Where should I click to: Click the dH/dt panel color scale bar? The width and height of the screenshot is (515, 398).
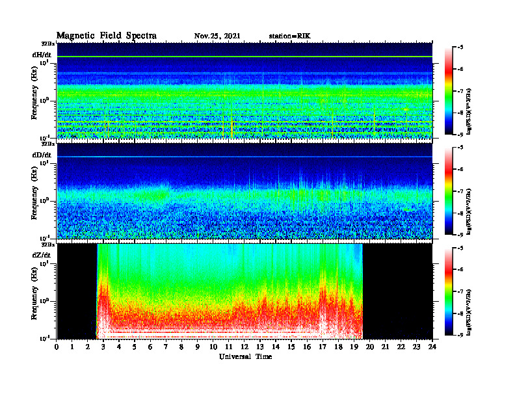(x=449, y=91)
